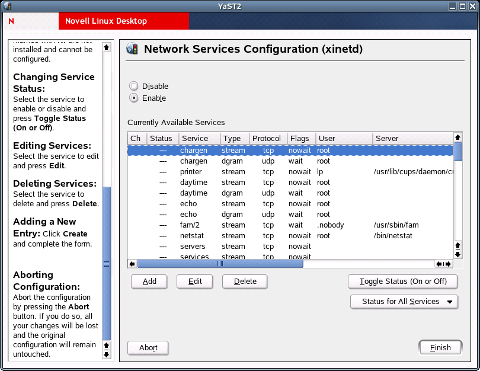Click the xinetd network services header icon
Viewport: 480px width, 371px height.
tap(132, 49)
